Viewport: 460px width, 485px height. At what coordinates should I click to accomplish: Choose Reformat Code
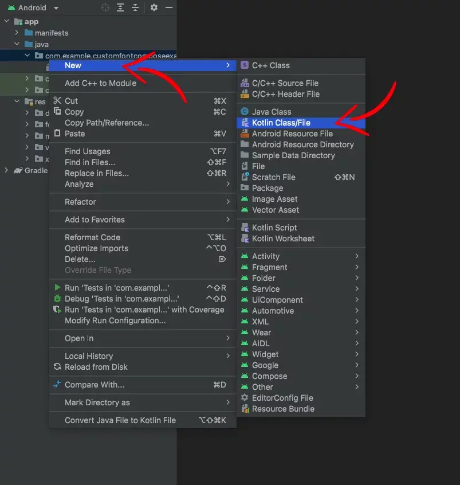click(x=143, y=237)
